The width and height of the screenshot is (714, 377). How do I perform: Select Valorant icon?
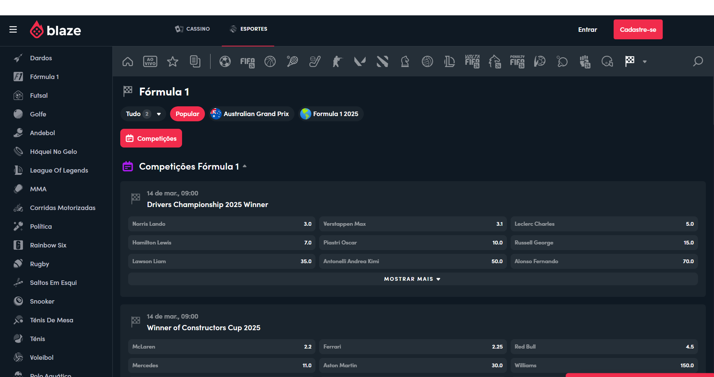(360, 61)
